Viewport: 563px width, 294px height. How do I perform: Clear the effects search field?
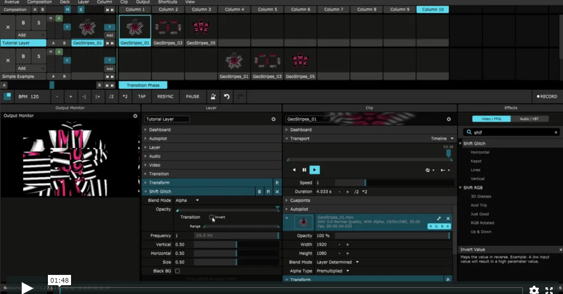click(x=556, y=133)
